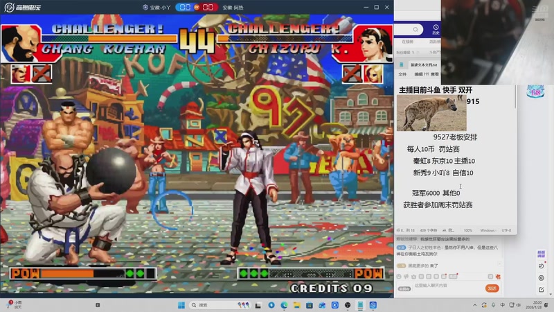
Task: Click the hyena image in Notepad
Action: coord(431,113)
